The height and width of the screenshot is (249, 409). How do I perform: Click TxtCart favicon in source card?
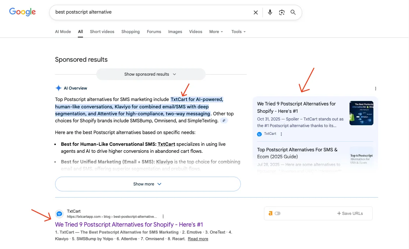point(259,134)
